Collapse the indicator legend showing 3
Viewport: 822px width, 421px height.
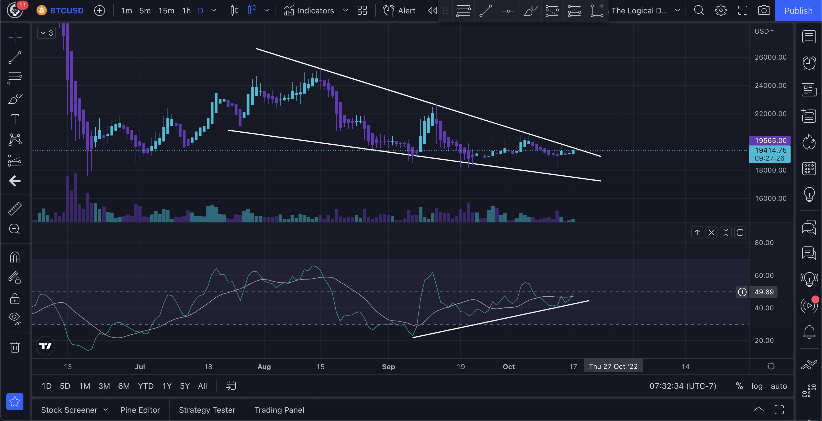pos(47,33)
